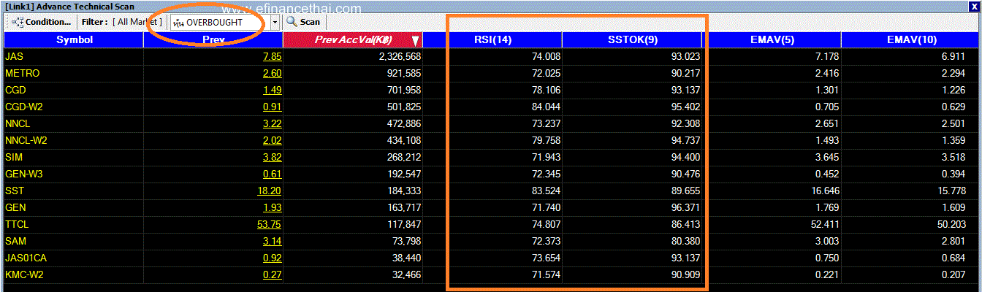Sort by EMAV(10) column header
982x292 pixels.
click(910, 39)
